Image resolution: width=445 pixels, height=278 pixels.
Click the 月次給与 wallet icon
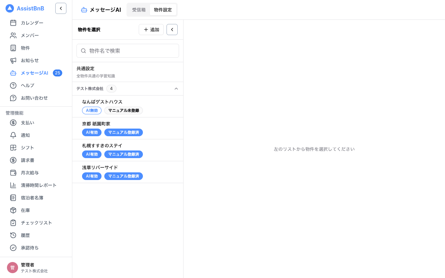(13, 173)
